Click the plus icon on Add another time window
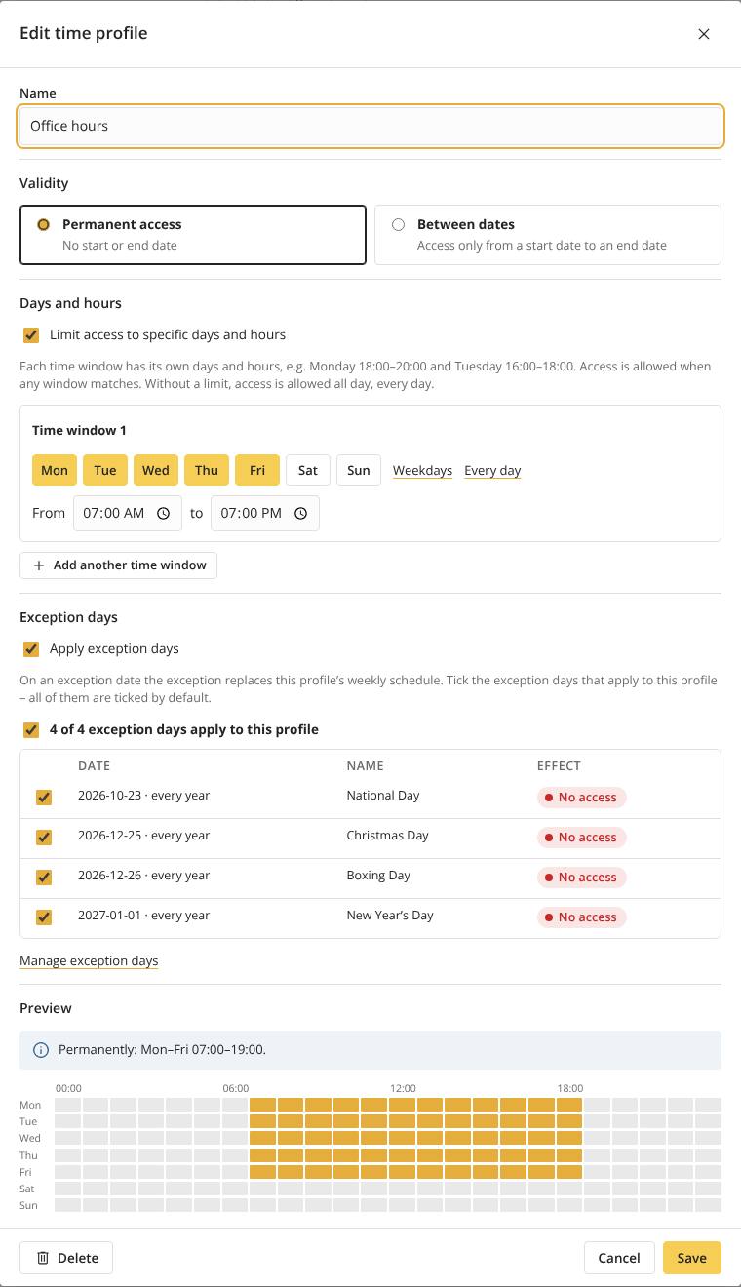The height and width of the screenshot is (1287, 741). click(39, 565)
